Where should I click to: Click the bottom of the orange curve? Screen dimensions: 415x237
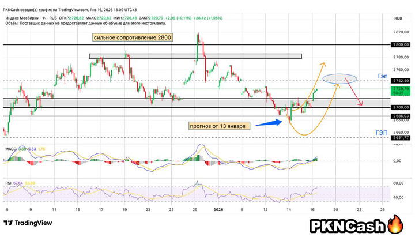[304, 135]
